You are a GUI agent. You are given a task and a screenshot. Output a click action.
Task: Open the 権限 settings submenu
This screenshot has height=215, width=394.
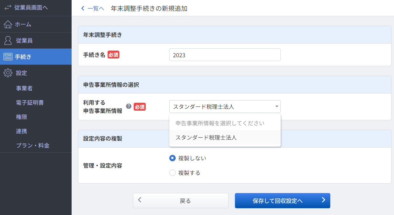pyautogui.click(x=21, y=117)
